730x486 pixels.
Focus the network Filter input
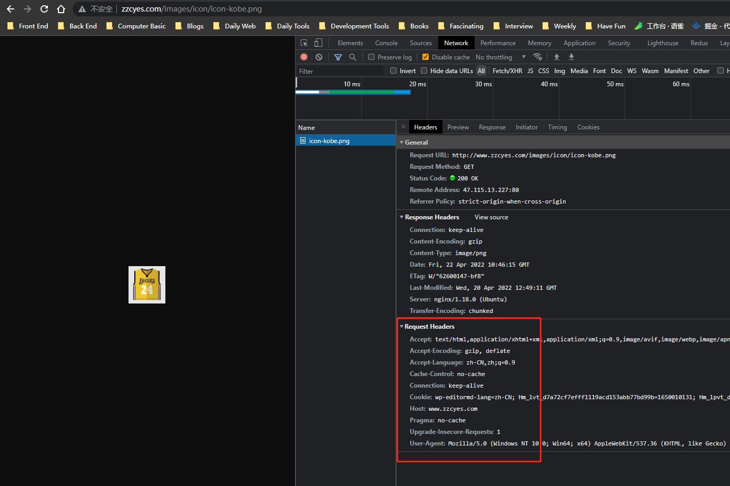(x=340, y=71)
